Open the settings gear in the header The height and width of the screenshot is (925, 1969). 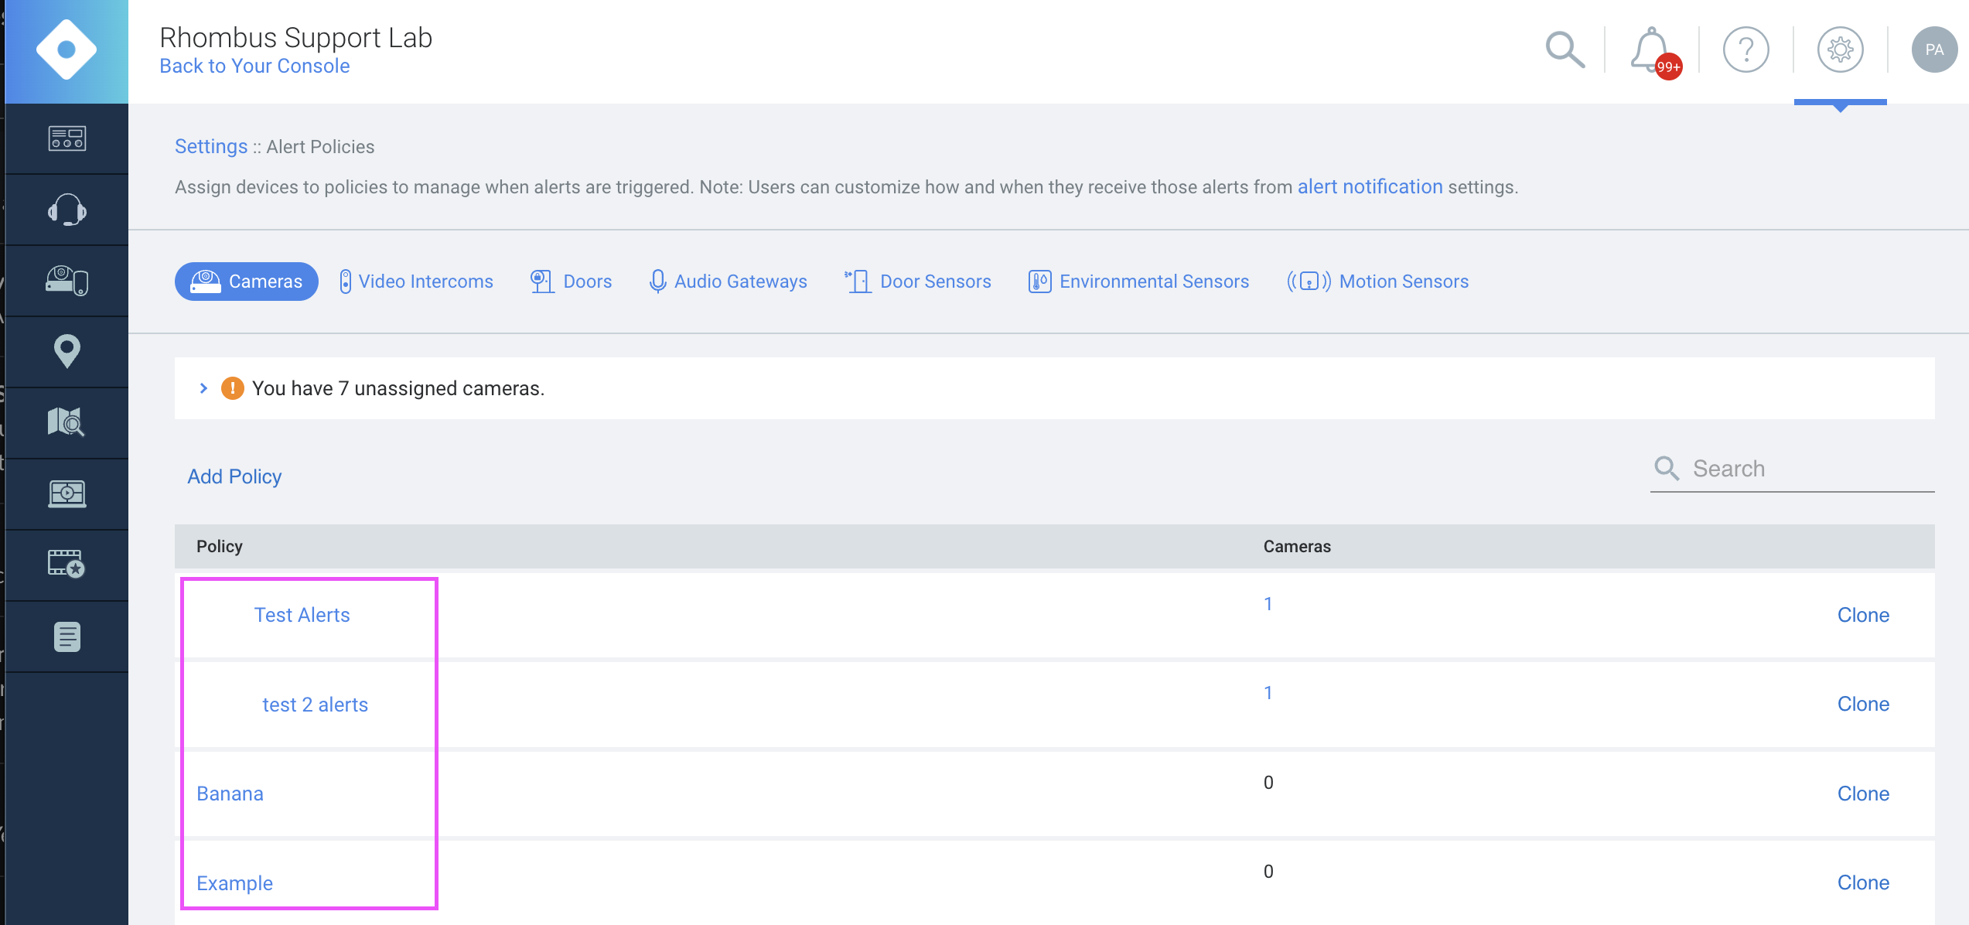(1841, 49)
